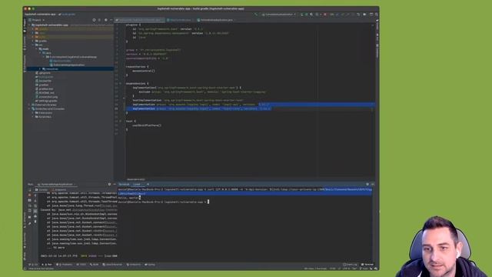Open the Run window gear settings
Image resolution: width=492 pixels, height=277 pixels.
pos(109,185)
